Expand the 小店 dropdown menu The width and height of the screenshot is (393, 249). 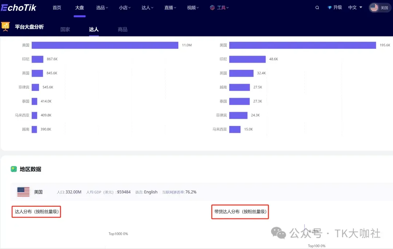(124, 8)
